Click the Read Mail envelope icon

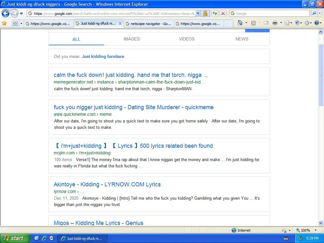point(266,23)
